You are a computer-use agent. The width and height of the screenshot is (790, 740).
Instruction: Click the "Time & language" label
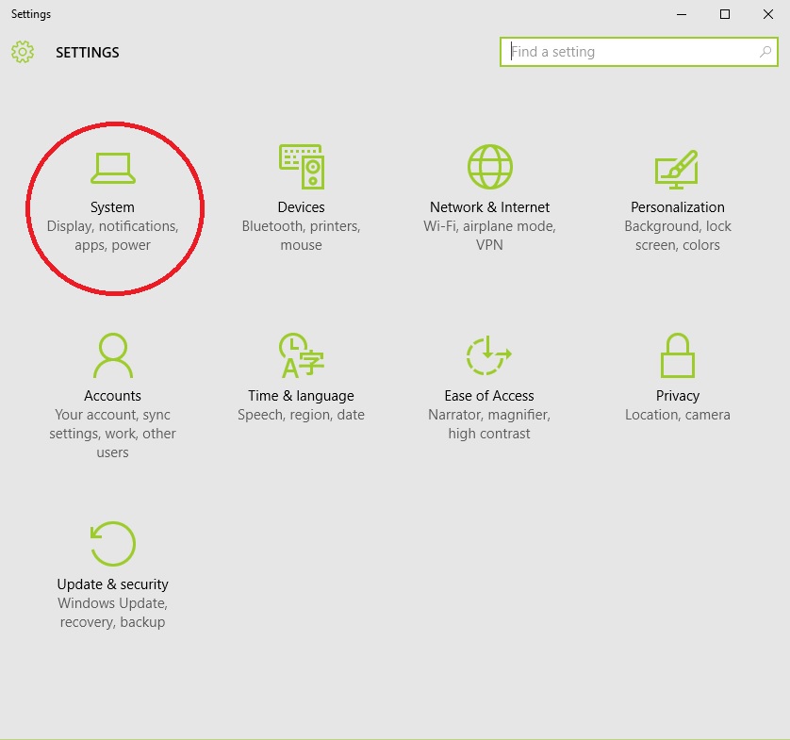point(302,396)
